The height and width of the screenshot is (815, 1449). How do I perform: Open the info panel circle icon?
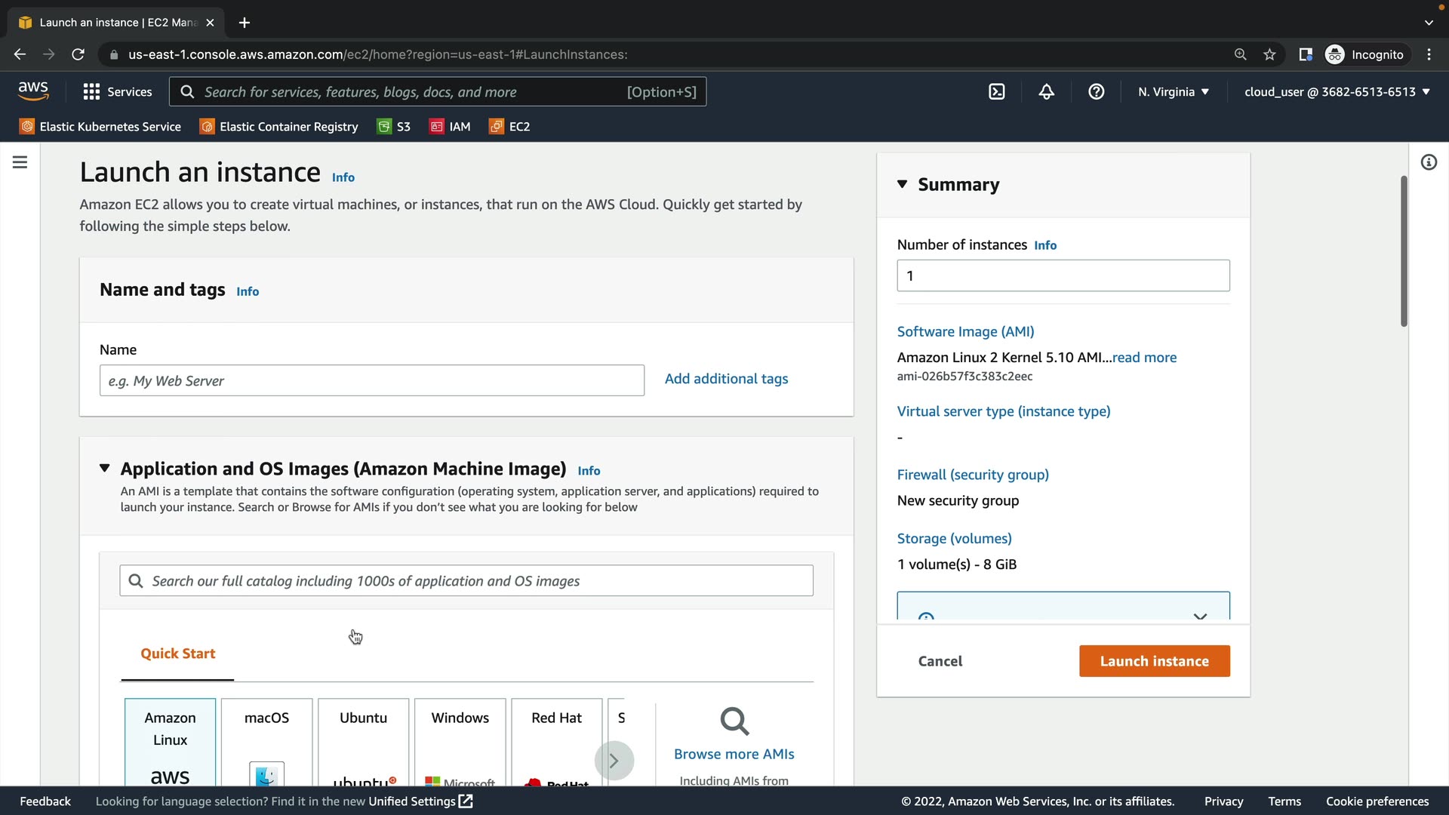point(1429,162)
